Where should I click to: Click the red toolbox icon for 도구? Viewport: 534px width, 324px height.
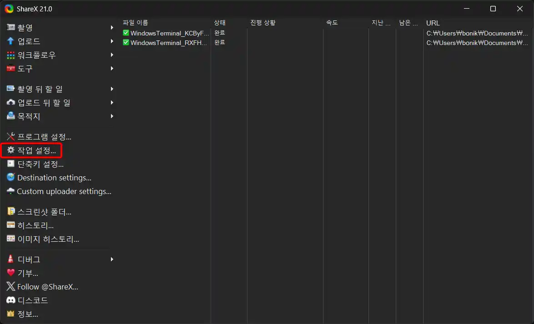11,69
